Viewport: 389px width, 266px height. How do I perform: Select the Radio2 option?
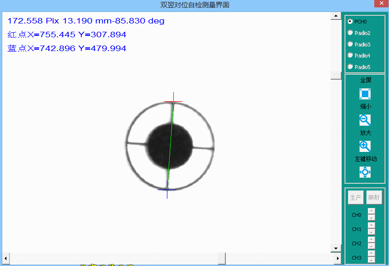coord(350,33)
